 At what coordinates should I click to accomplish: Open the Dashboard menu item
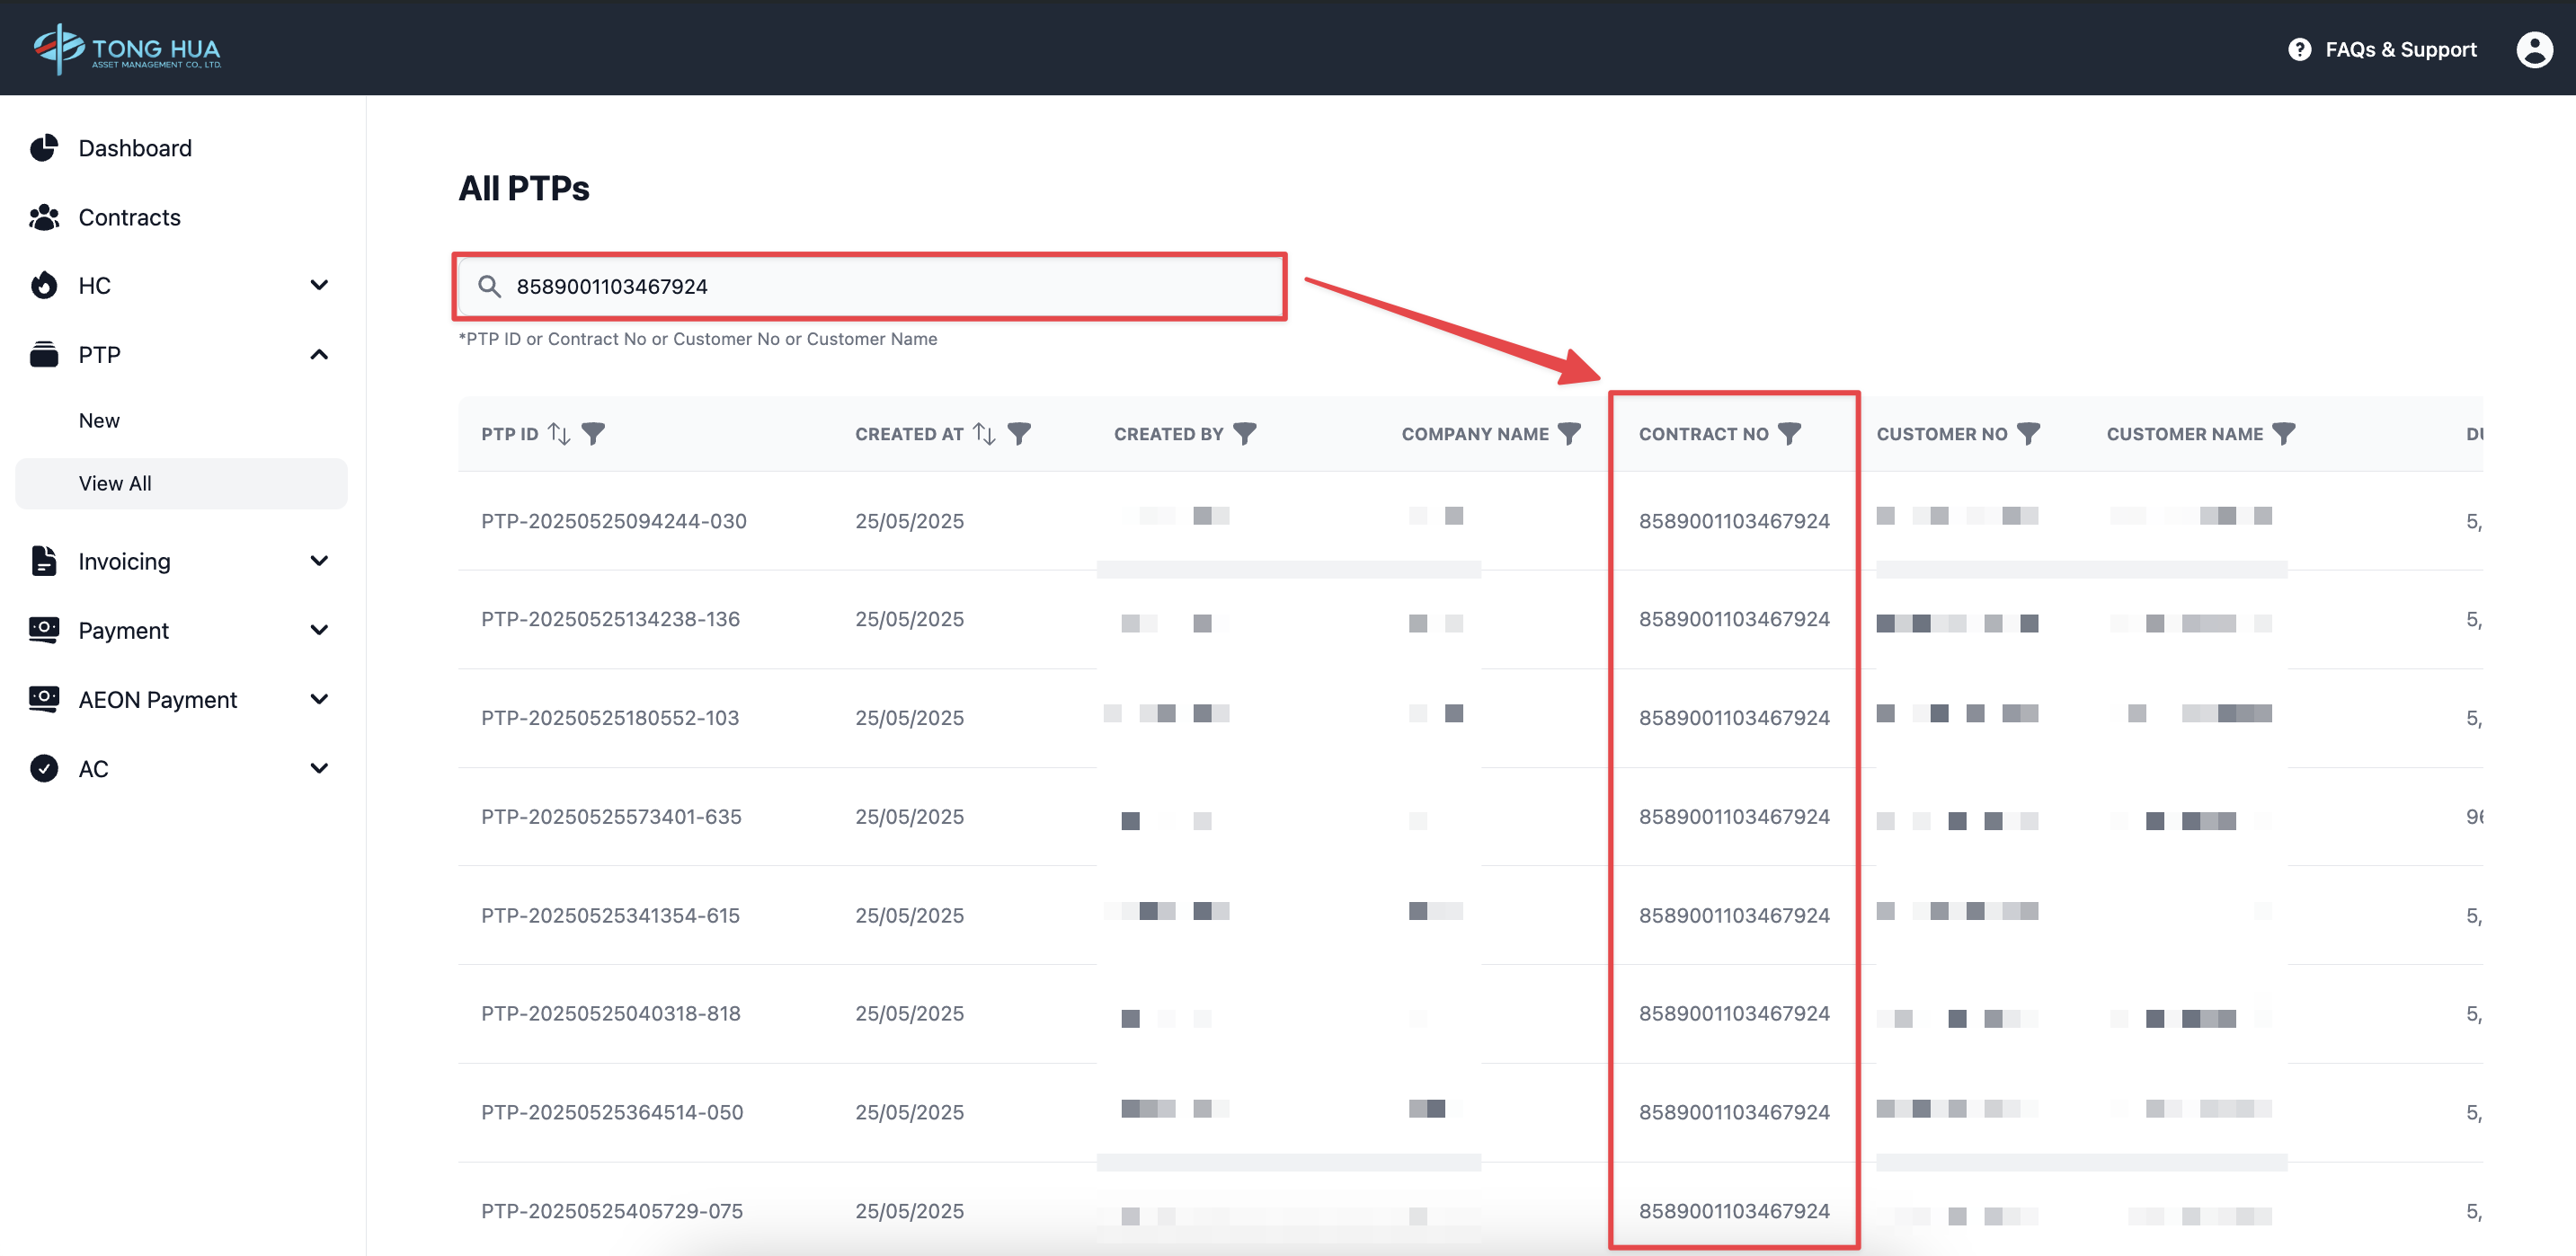click(x=135, y=148)
